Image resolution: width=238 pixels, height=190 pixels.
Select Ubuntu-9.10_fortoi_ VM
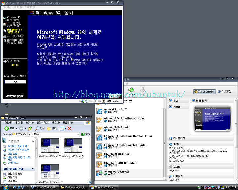tap(129, 155)
